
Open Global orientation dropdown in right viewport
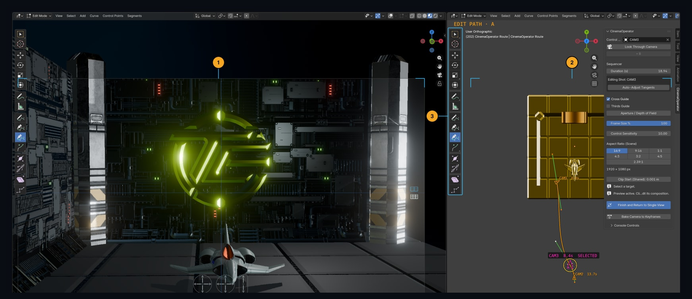594,16
